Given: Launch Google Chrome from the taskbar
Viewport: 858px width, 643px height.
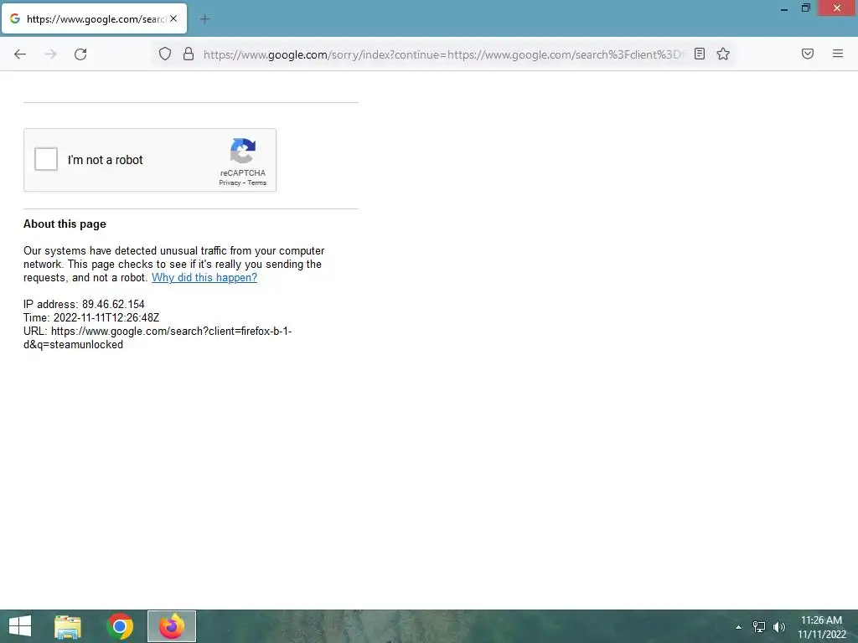Looking at the screenshot, I should 120,626.
